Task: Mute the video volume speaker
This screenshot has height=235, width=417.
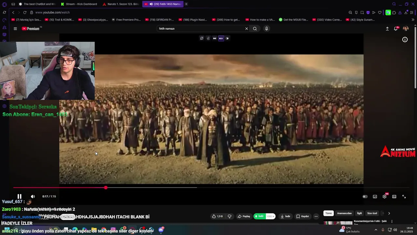Action: tap(33, 196)
